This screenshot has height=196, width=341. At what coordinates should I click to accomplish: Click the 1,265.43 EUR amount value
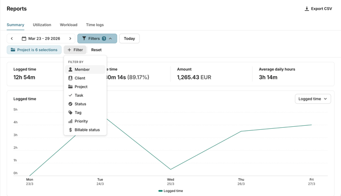coord(194,77)
